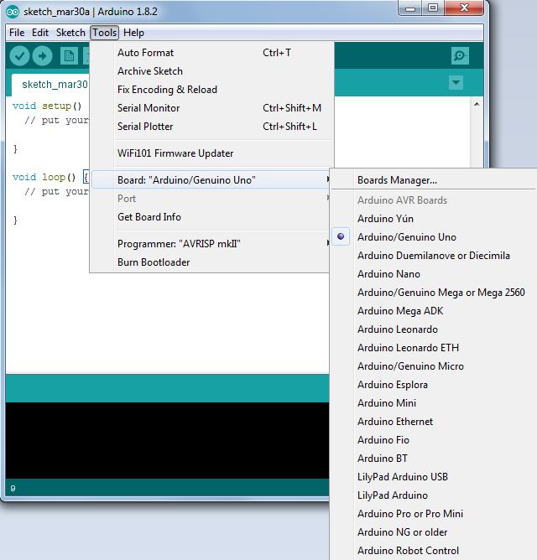
Task: Open the Sketch menu
Action: (x=70, y=33)
